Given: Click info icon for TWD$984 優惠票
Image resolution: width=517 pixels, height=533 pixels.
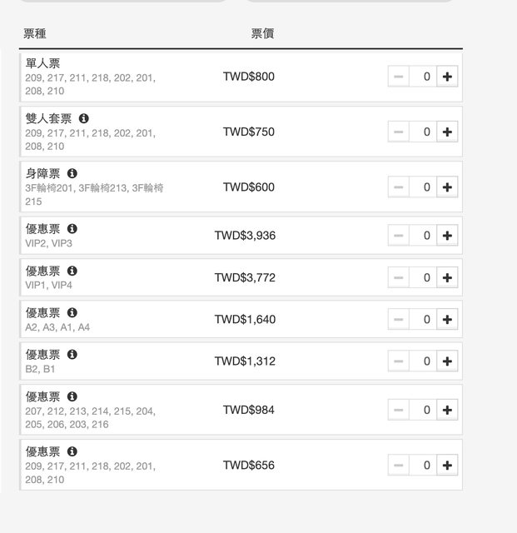Looking at the screenshot, I should [x=72, y=397].
